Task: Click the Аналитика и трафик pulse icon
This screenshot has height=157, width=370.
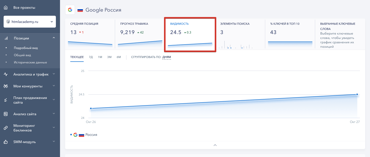Action: 6,74
